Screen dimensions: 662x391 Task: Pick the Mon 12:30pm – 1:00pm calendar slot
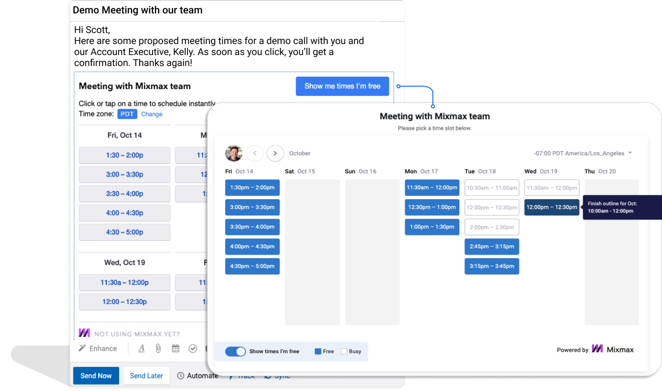point(432,207)
